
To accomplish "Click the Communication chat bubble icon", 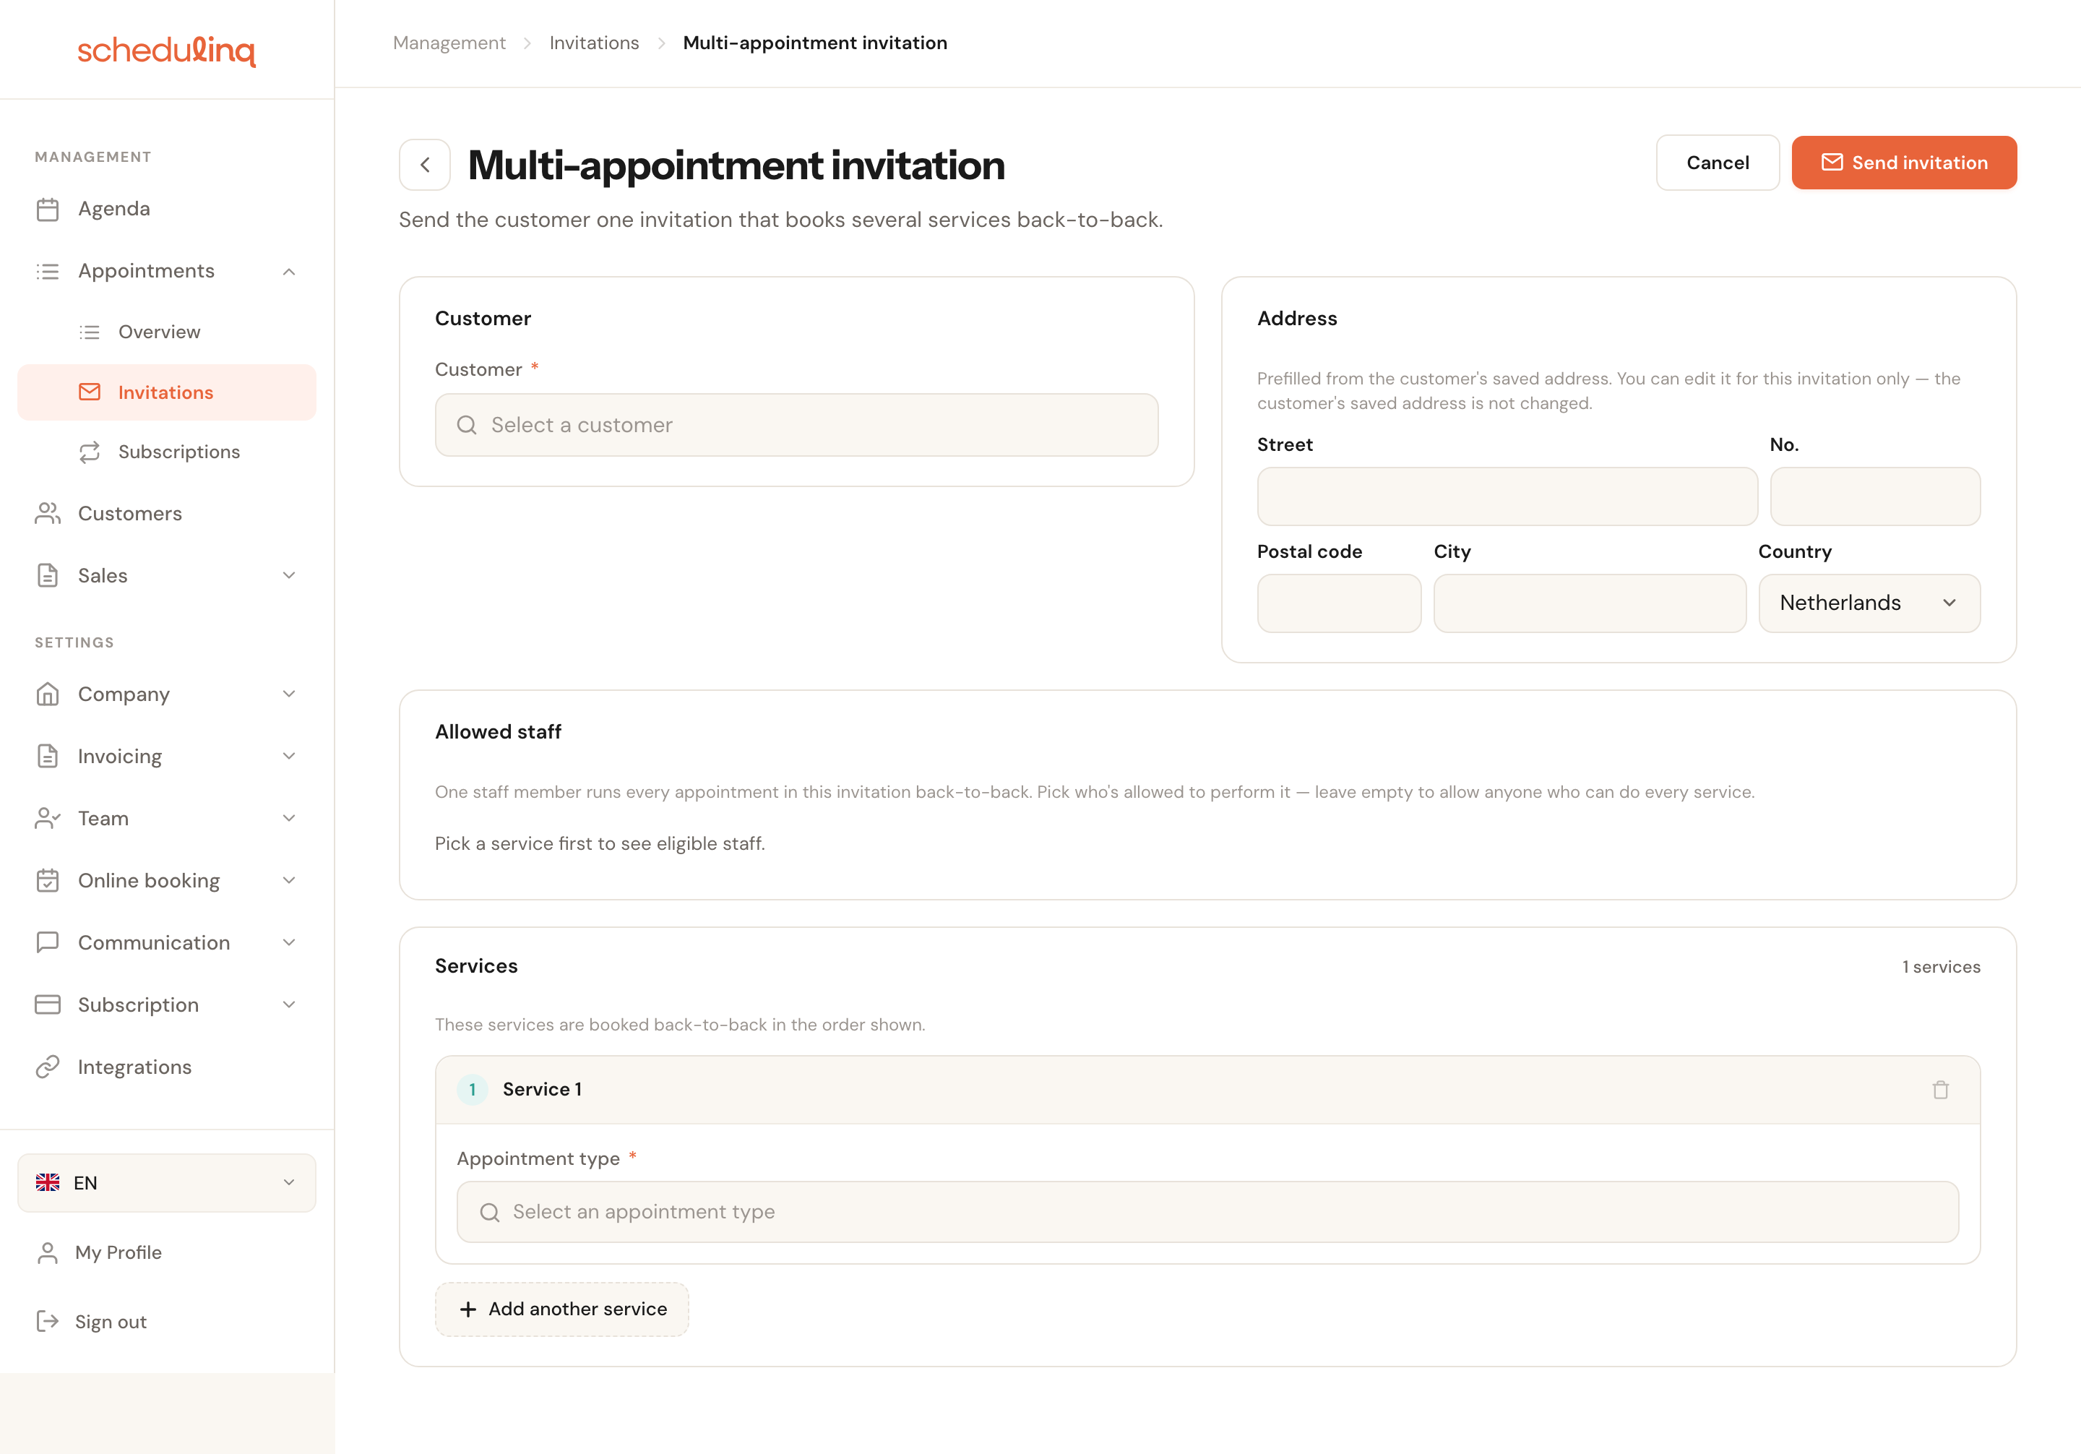I will tap(47, 943).
